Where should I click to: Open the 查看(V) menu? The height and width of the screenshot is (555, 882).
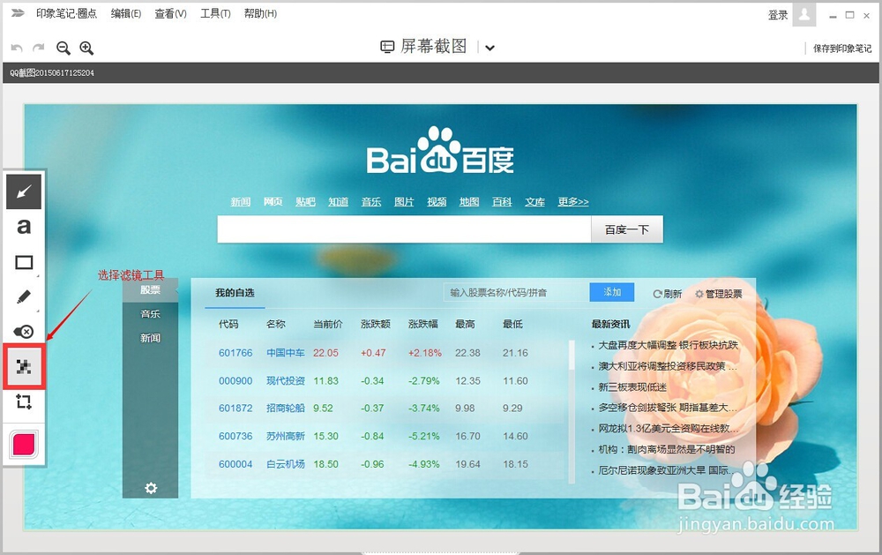point(170,13)
